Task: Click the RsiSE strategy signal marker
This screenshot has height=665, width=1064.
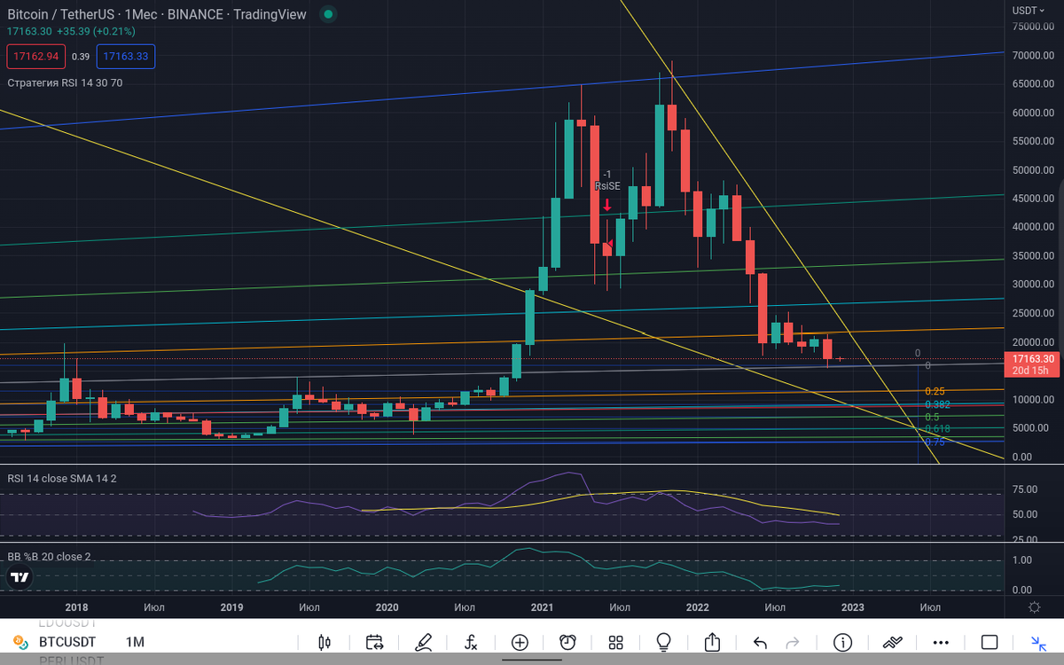Action: coord(607,186)
